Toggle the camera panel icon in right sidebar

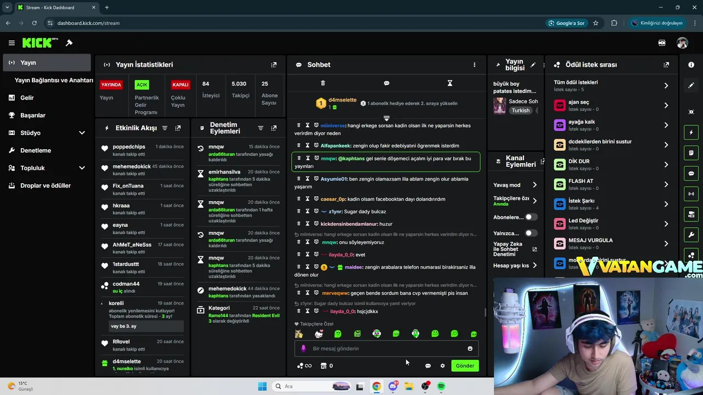[x=691, y=214]
